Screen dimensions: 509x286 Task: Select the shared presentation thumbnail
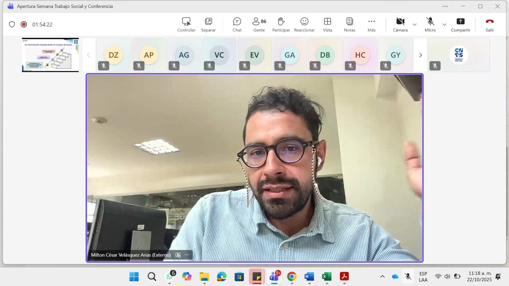coord(50,55)
